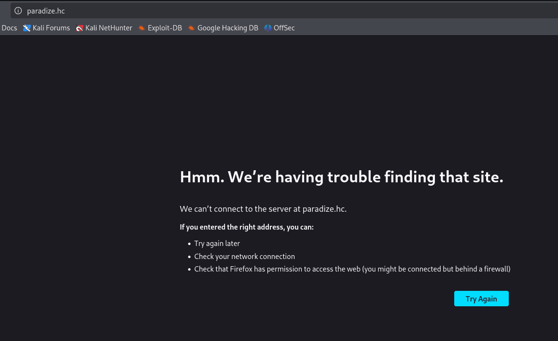The image size is (558, 341).
Task: Click the 'Check that Firefox has permission' bullet
Action: [x=352, y=269]
